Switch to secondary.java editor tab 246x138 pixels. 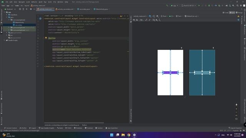coord(84,9)
